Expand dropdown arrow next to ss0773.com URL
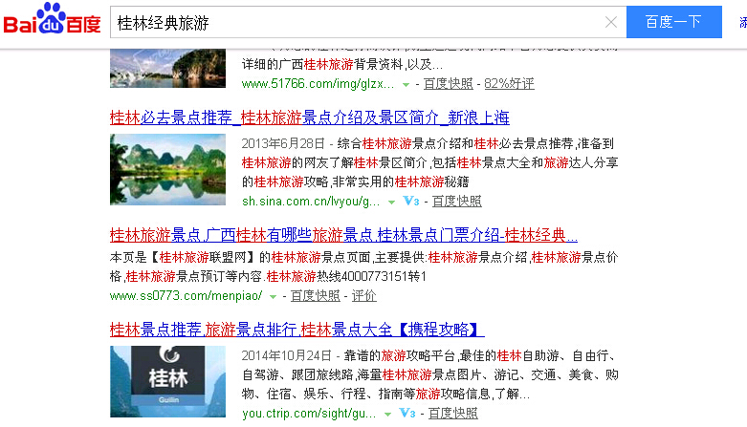The height and width of the screenshot is (427, 747). tap(273, 296)
